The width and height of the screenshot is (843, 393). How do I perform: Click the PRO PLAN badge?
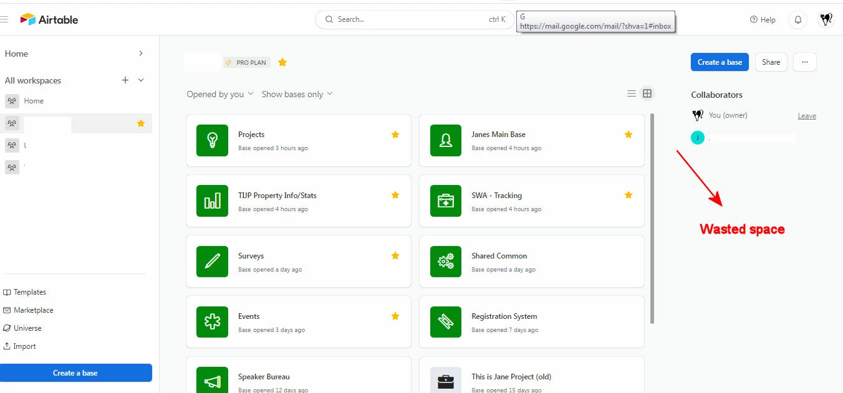point(247,62)
